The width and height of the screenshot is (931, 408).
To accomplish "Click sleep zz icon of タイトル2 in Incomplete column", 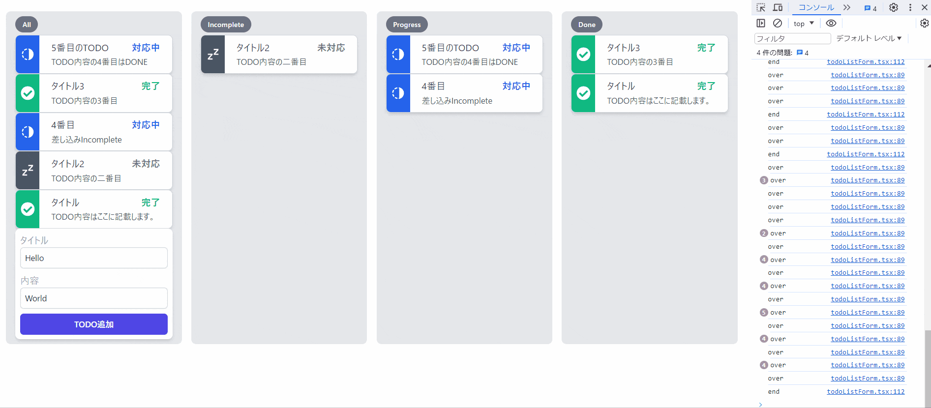I will click(x=213, y=54).
